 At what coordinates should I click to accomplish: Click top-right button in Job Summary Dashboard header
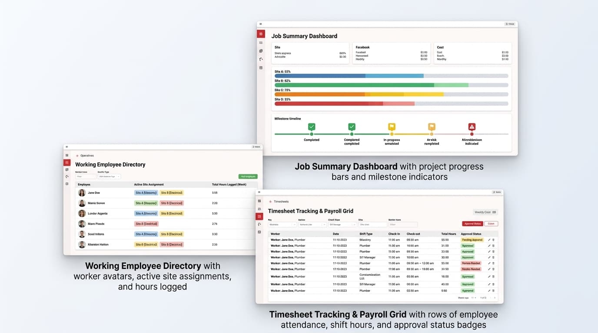(x=510, y=24)
